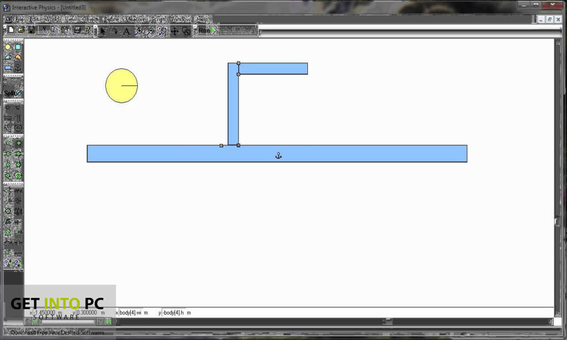Open a file with the folder icon
Image resolution: width=567 pixels, height=340 pixels.
22,30
